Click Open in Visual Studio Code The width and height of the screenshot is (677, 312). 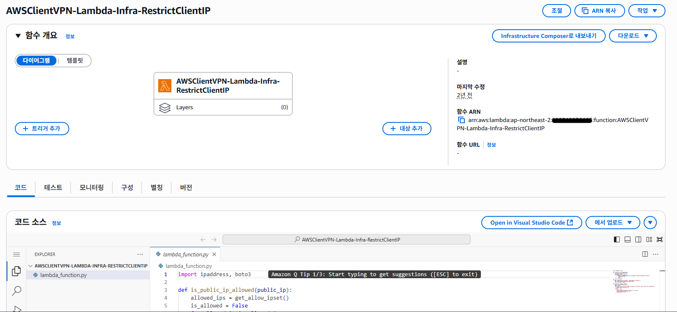532,223
